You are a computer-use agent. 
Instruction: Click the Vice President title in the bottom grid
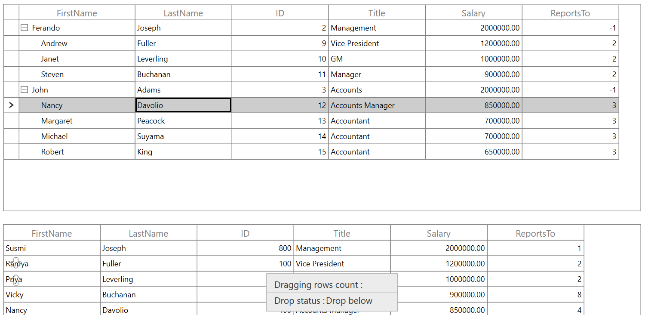tap(342, 264)
